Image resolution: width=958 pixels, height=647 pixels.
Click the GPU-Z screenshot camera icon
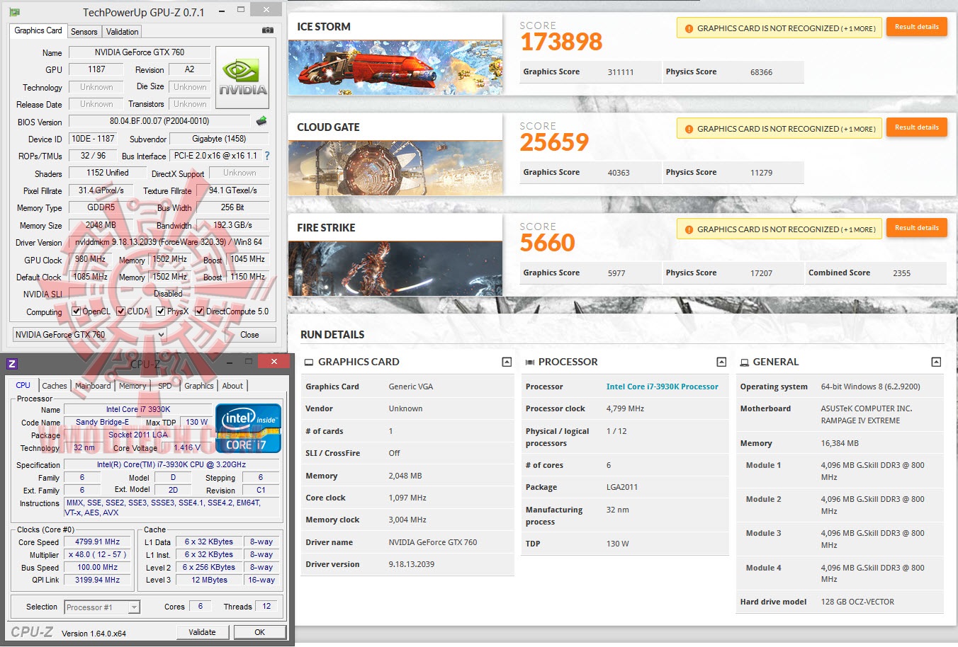(267, 30)
